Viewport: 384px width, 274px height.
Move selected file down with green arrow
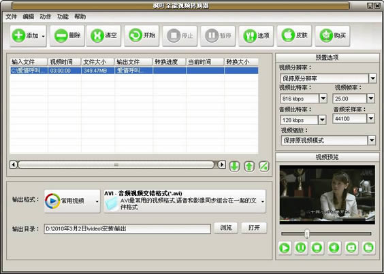[234, 167]
